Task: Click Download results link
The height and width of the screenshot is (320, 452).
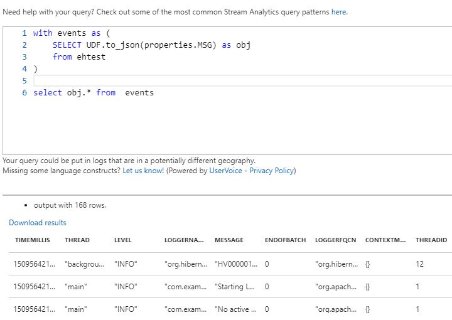Action: (38, 223)
